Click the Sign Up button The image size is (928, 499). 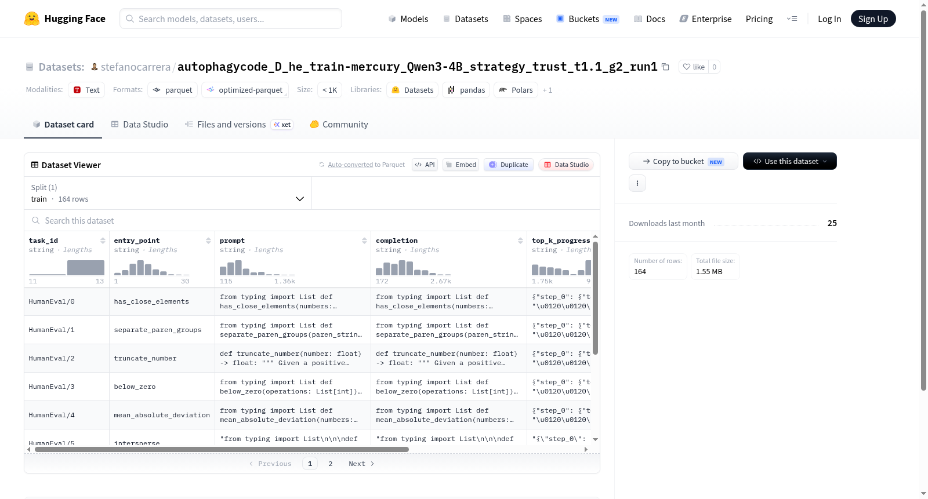873,19
